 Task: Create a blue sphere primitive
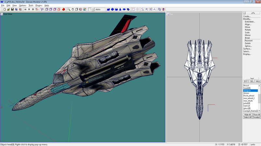[112, 9]
